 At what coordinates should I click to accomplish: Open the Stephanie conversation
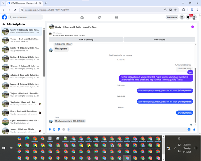click(x=21, y=103)
